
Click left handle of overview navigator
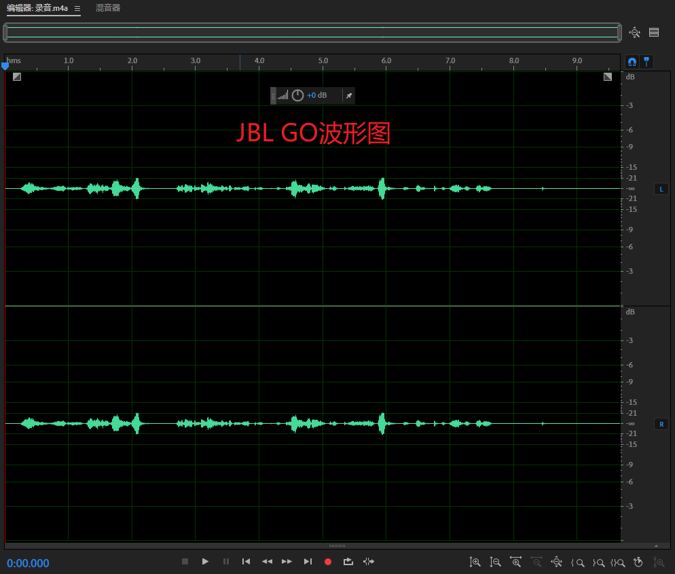(x=5, y=33)
